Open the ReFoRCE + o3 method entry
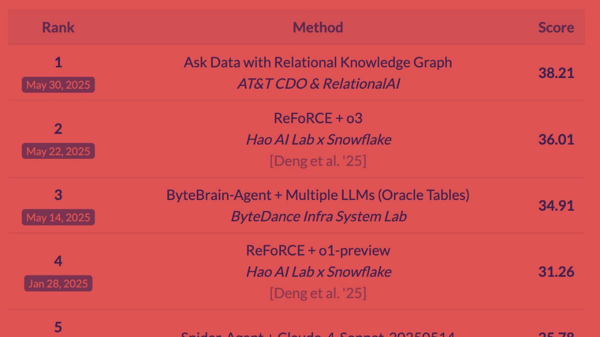The image size is (600, 337). pos(317,118)
